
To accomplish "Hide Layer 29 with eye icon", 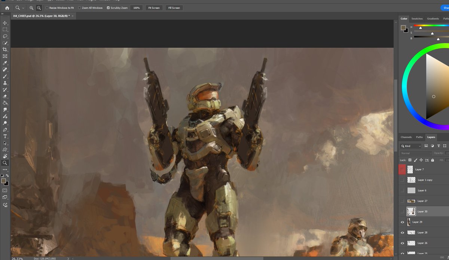I will point(402,222).
